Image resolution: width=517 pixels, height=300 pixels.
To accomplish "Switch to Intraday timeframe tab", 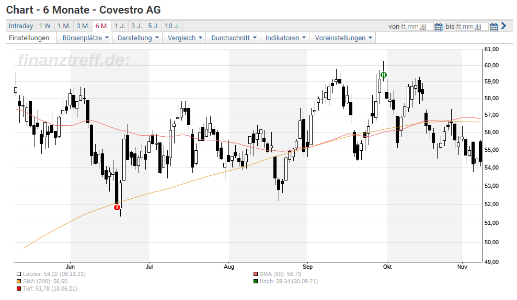I will click(x=21, y=26).
